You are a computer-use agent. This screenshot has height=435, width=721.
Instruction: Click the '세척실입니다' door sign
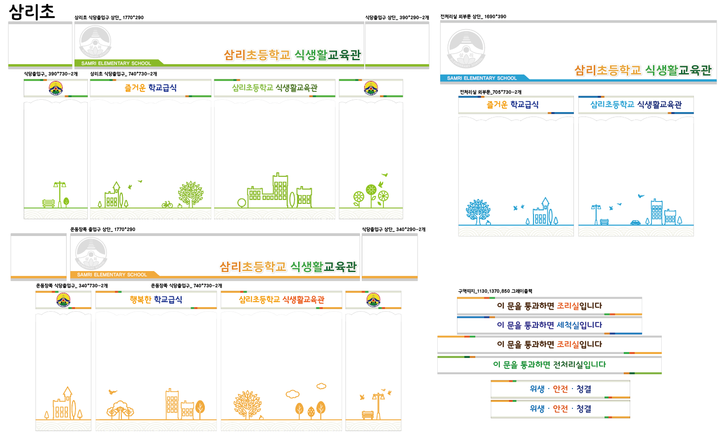[549, 325]
